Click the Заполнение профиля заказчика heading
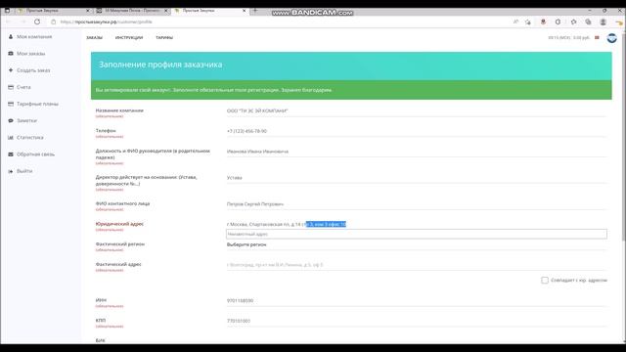 point(160,65)
